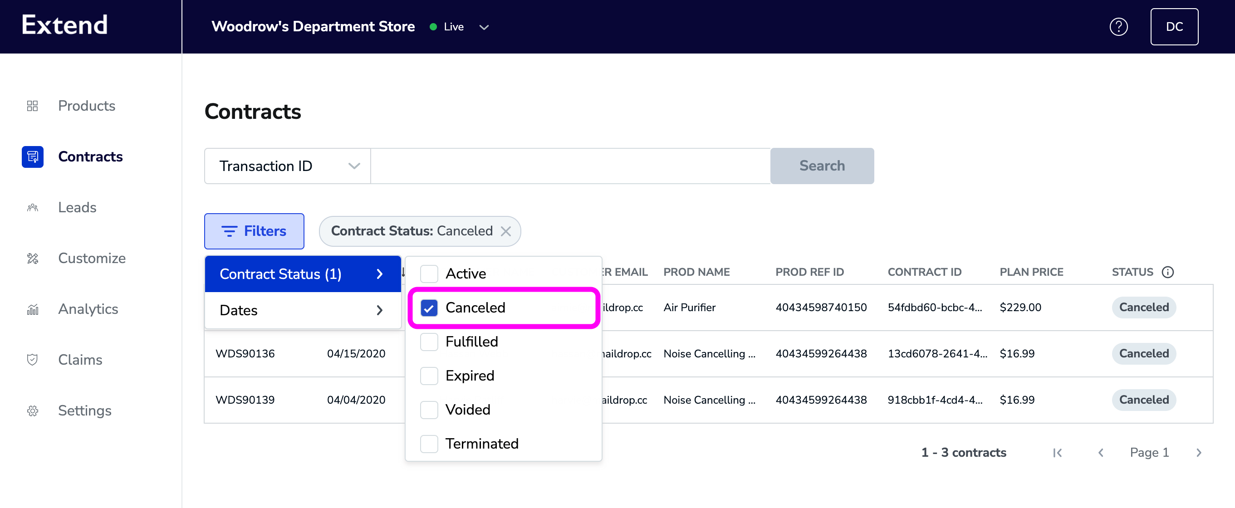The height and width of the screenshot is (508, 1235).
Task: Click Canceled status badge on WDS90139 row
Action: point(1143,400)
